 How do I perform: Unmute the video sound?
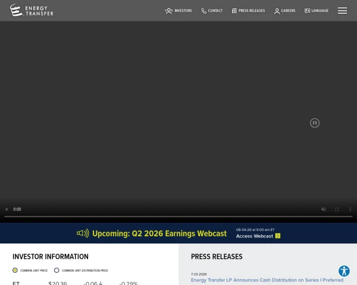pyautogui.click(x=323, y=209)
